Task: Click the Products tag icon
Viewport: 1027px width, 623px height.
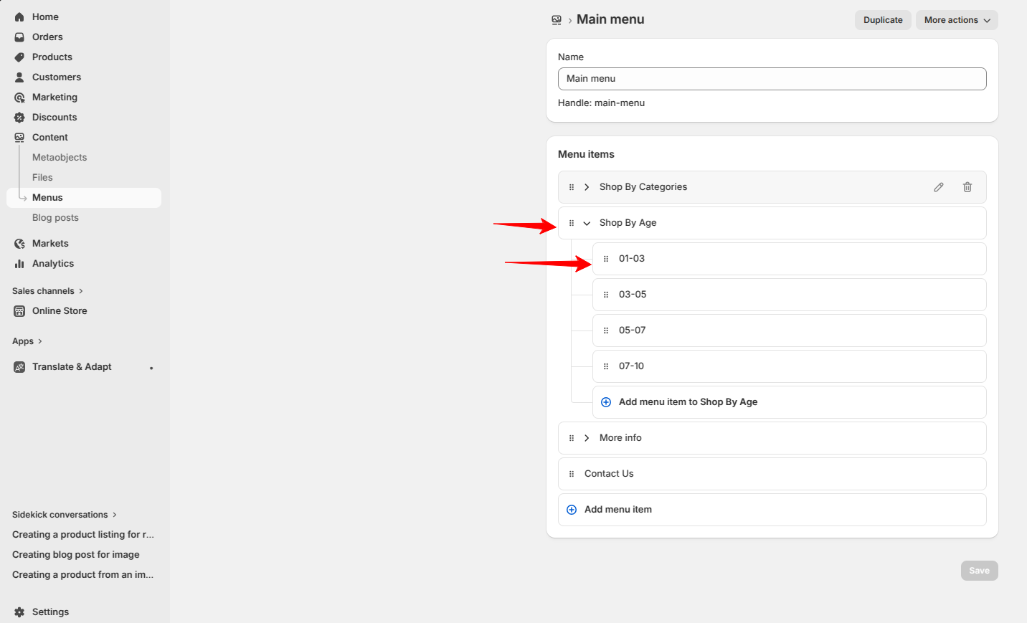Action: click(19, 57)
